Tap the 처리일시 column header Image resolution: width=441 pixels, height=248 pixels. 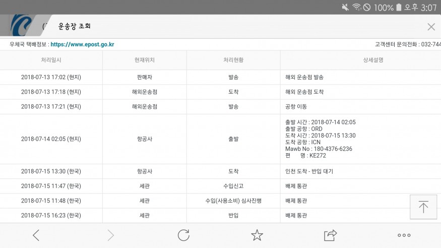(51, 60)
